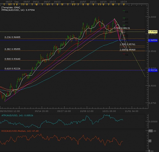Click the Oct date label on top axis
Image resolution: width=159 pixels, height=152 pixels.
pyautogui.click(x=73, y=2)
